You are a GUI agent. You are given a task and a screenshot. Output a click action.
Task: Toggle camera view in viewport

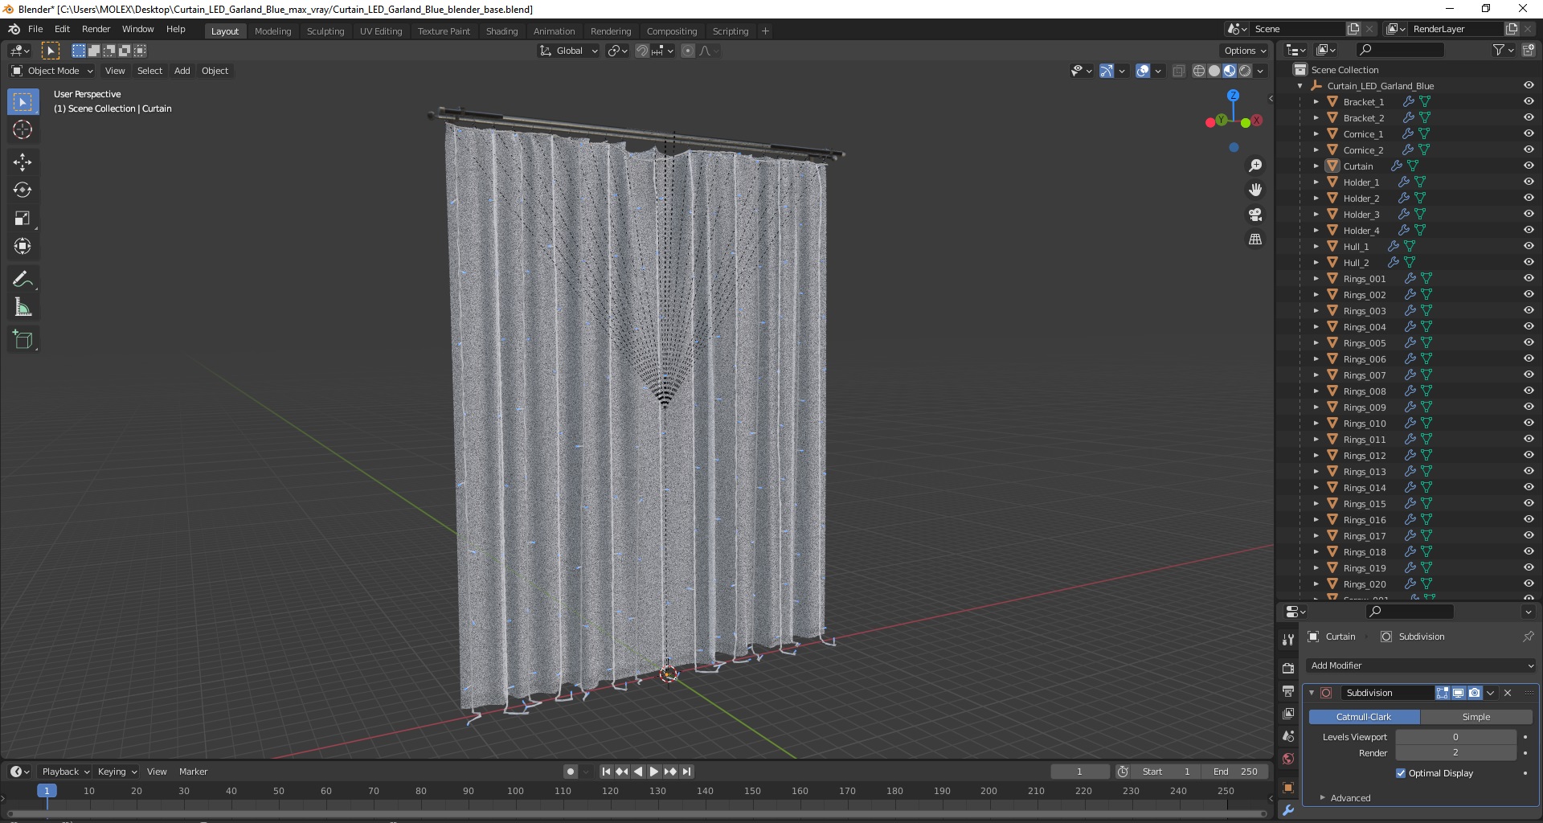(1254, 215)
